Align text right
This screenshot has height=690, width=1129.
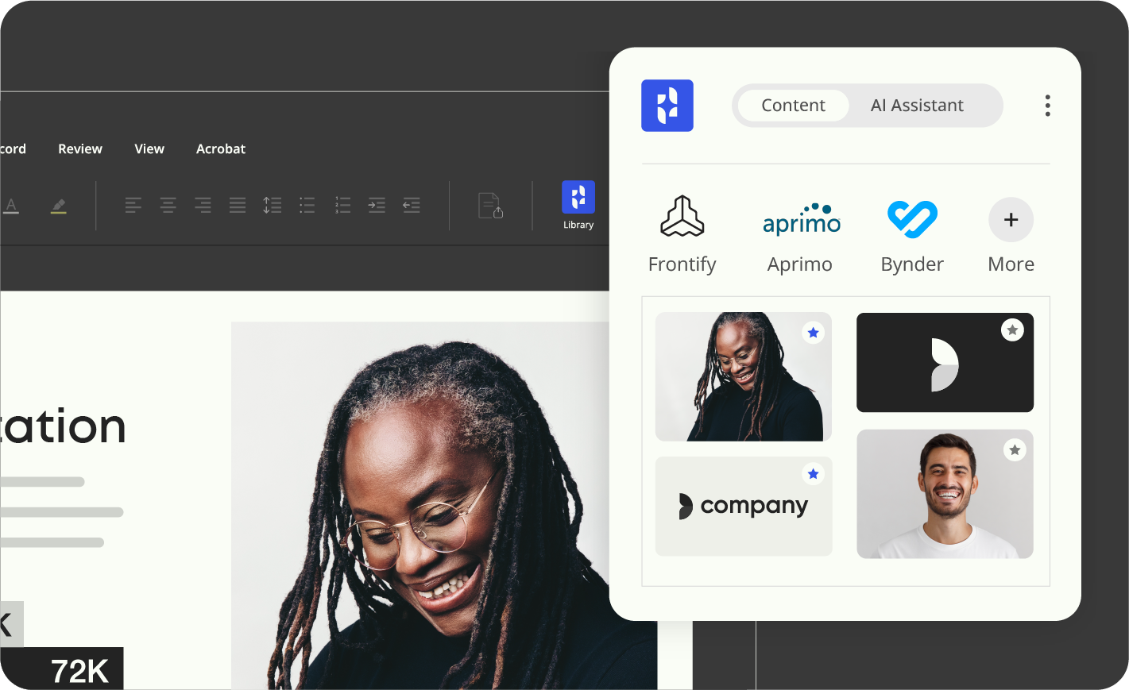pyautogui.click(x=203, y=206)
